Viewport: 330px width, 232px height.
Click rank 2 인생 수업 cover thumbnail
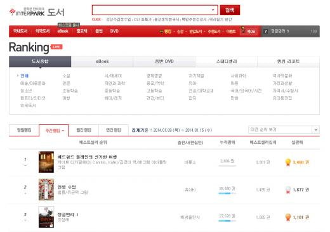[x=46, y=190]
